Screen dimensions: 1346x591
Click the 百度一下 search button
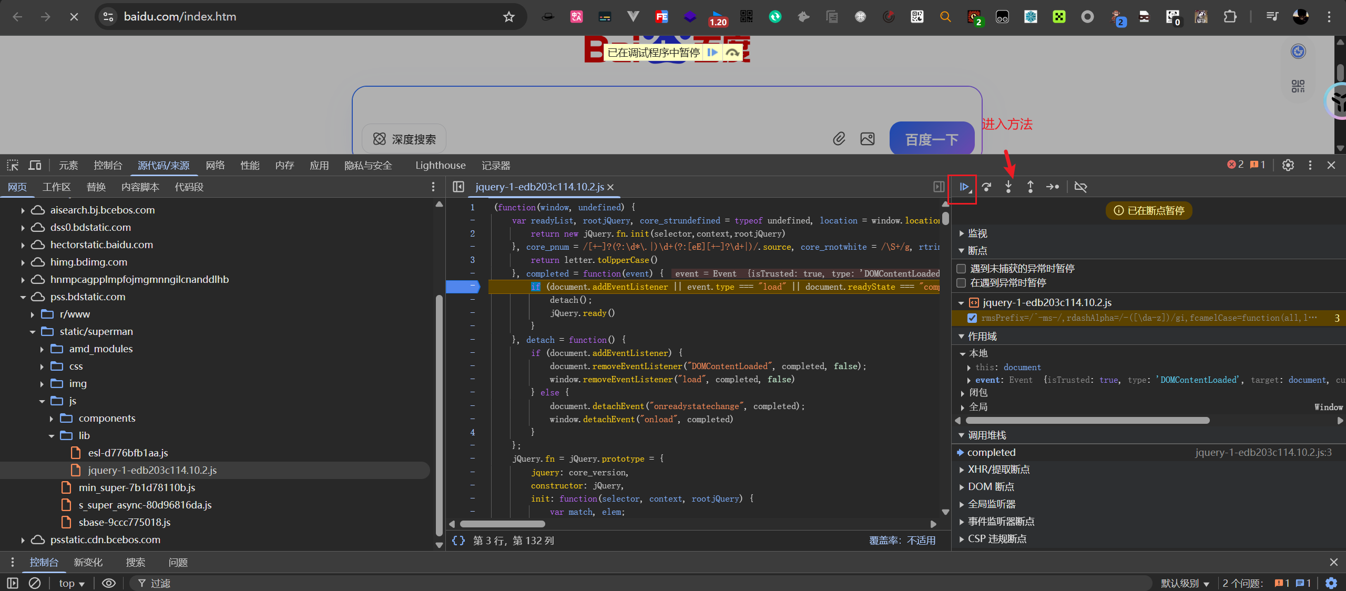click(x=931, y=139)
